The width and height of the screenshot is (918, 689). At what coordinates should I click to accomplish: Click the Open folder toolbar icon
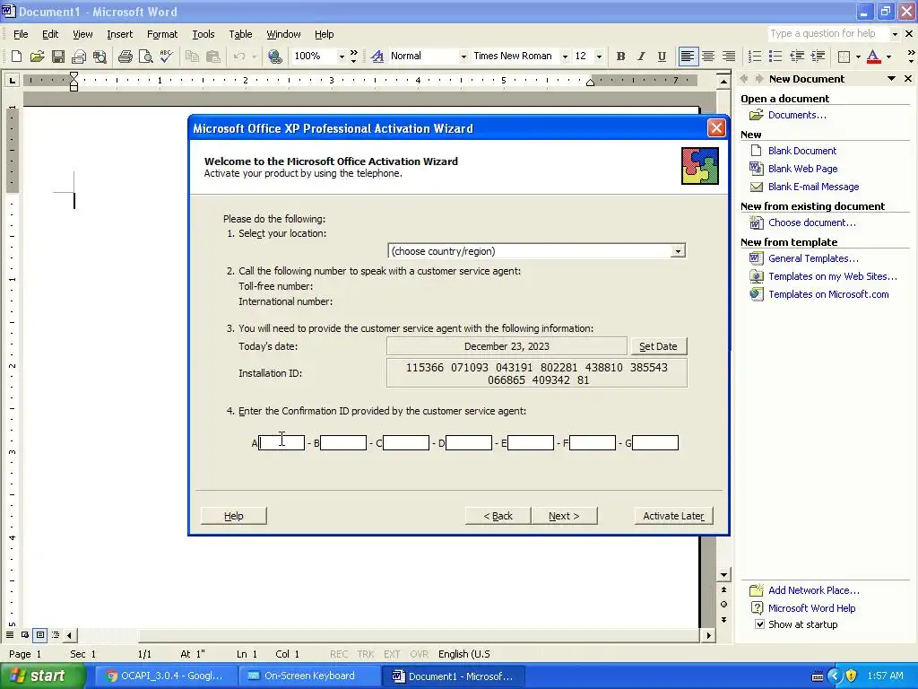pyautogui.click(x=37, y=57)
